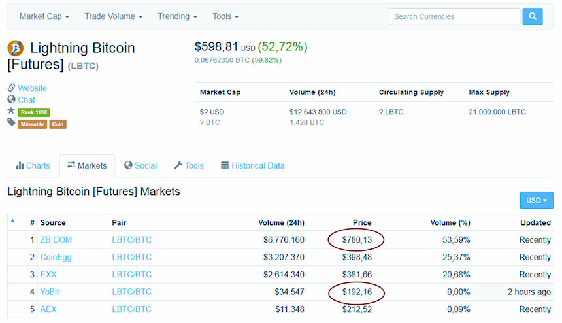Select the Markets tab
Viewport: 562px width, 323px height.
pyautogui.click(x=87, y=165)
